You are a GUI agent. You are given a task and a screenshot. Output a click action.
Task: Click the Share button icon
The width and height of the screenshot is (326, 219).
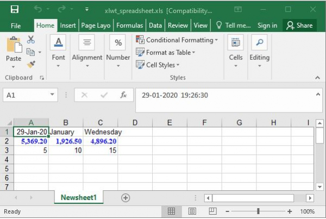299,25
